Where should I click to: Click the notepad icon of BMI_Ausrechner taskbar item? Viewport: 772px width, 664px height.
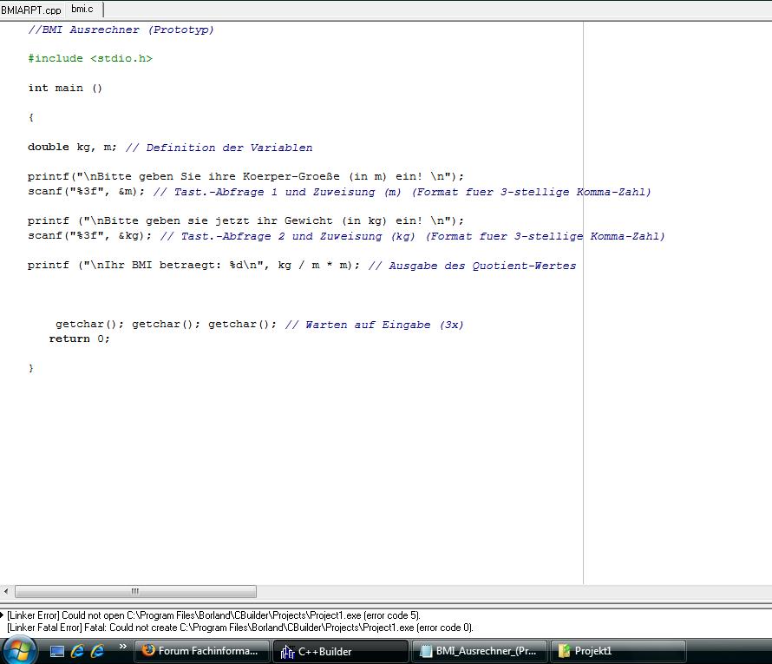click(x=426, y=651)
